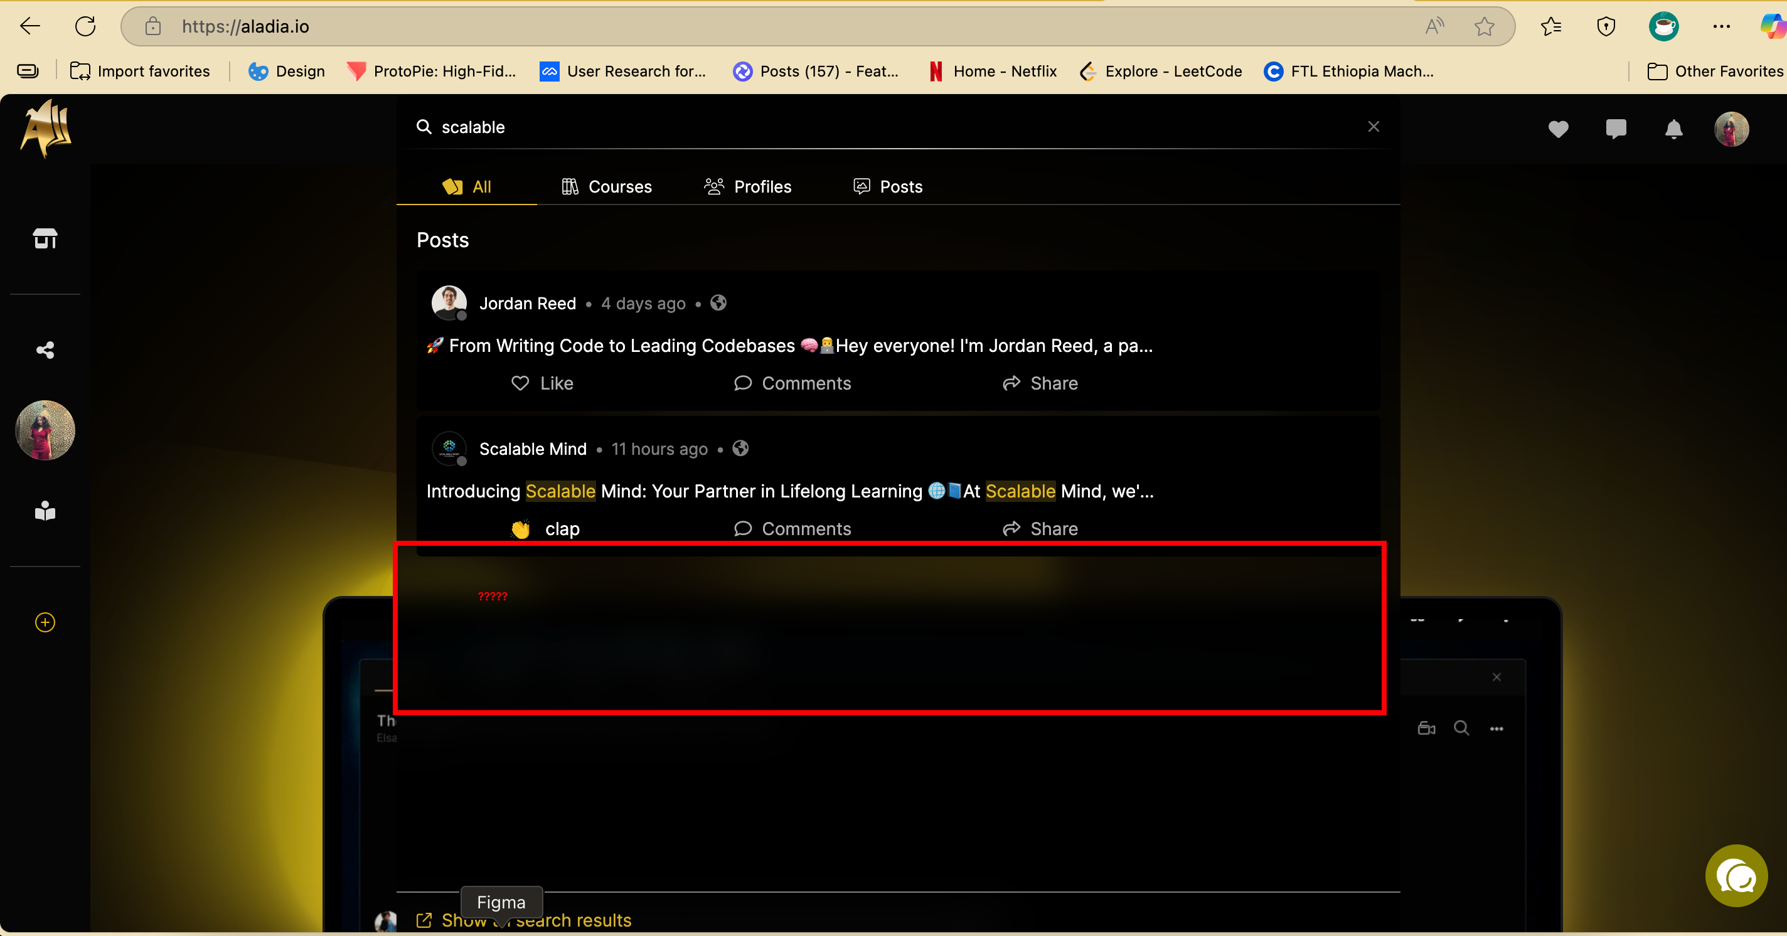Open the browser Favorites list
The height and width of the screenshot is (936, 1787).
pyautogui.click(x=1550, y=26)
